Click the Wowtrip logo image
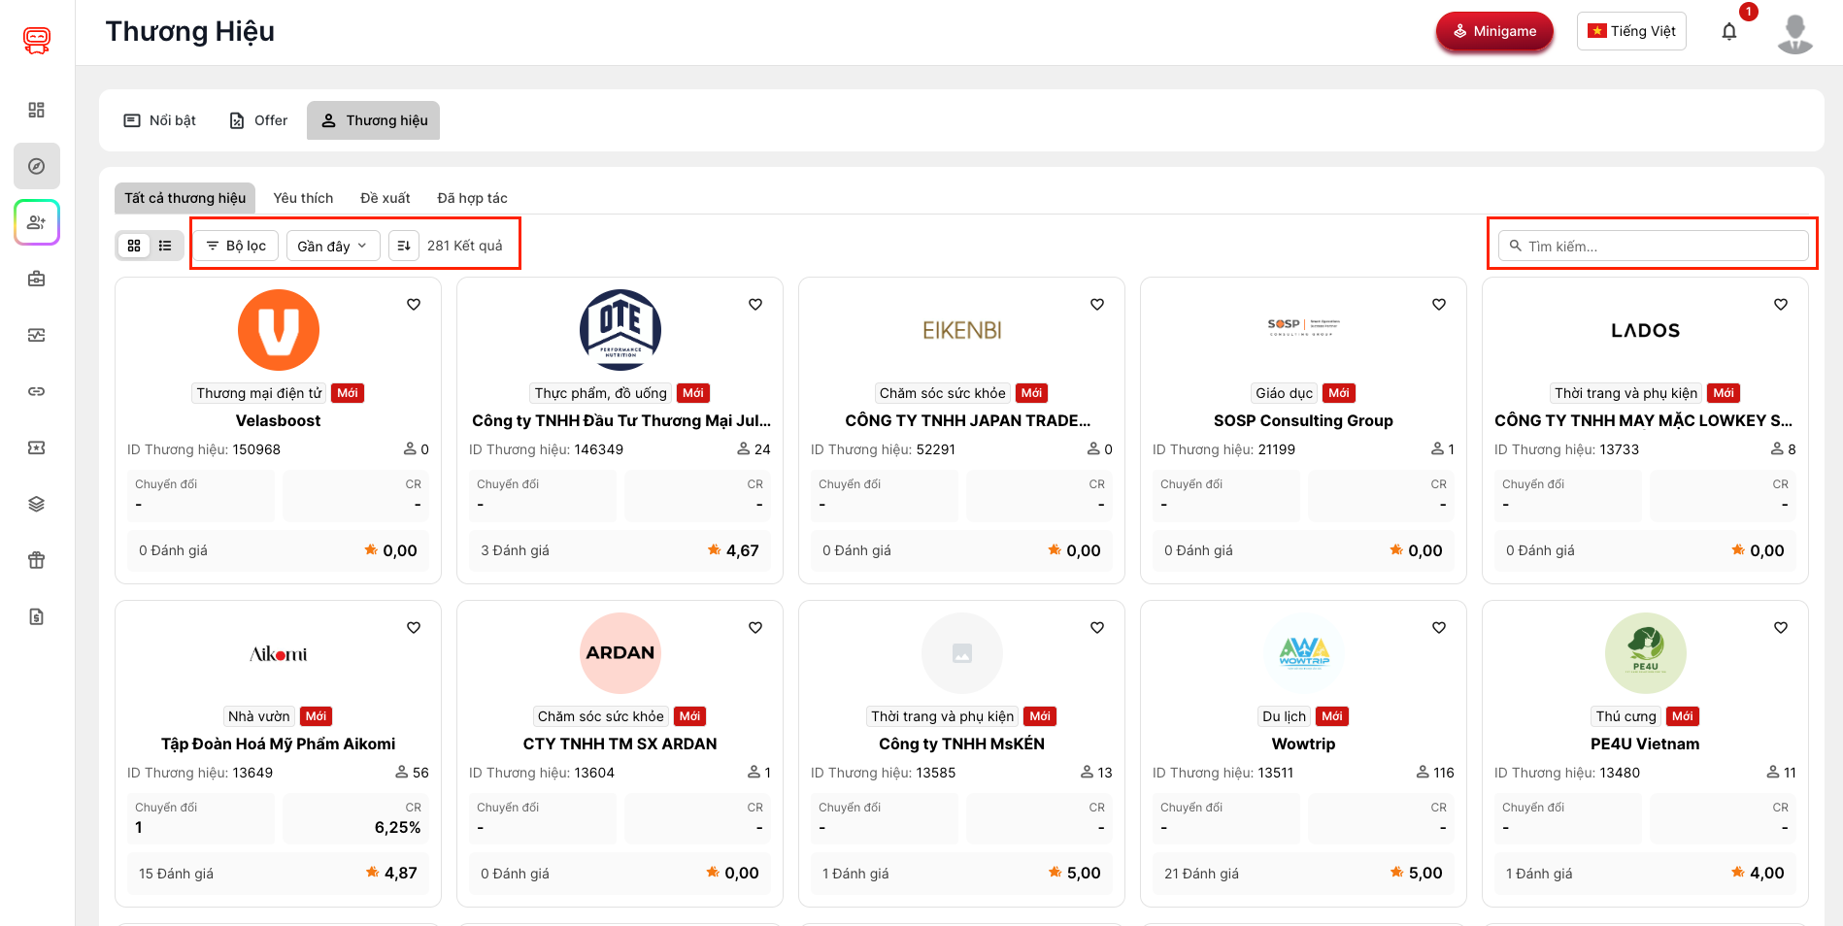The height and width of the screenshot is (926, 1843). pos(1304,653)
